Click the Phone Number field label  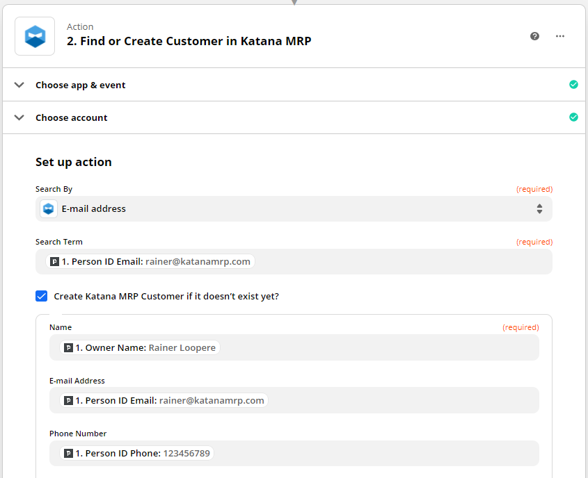[78, 434]
